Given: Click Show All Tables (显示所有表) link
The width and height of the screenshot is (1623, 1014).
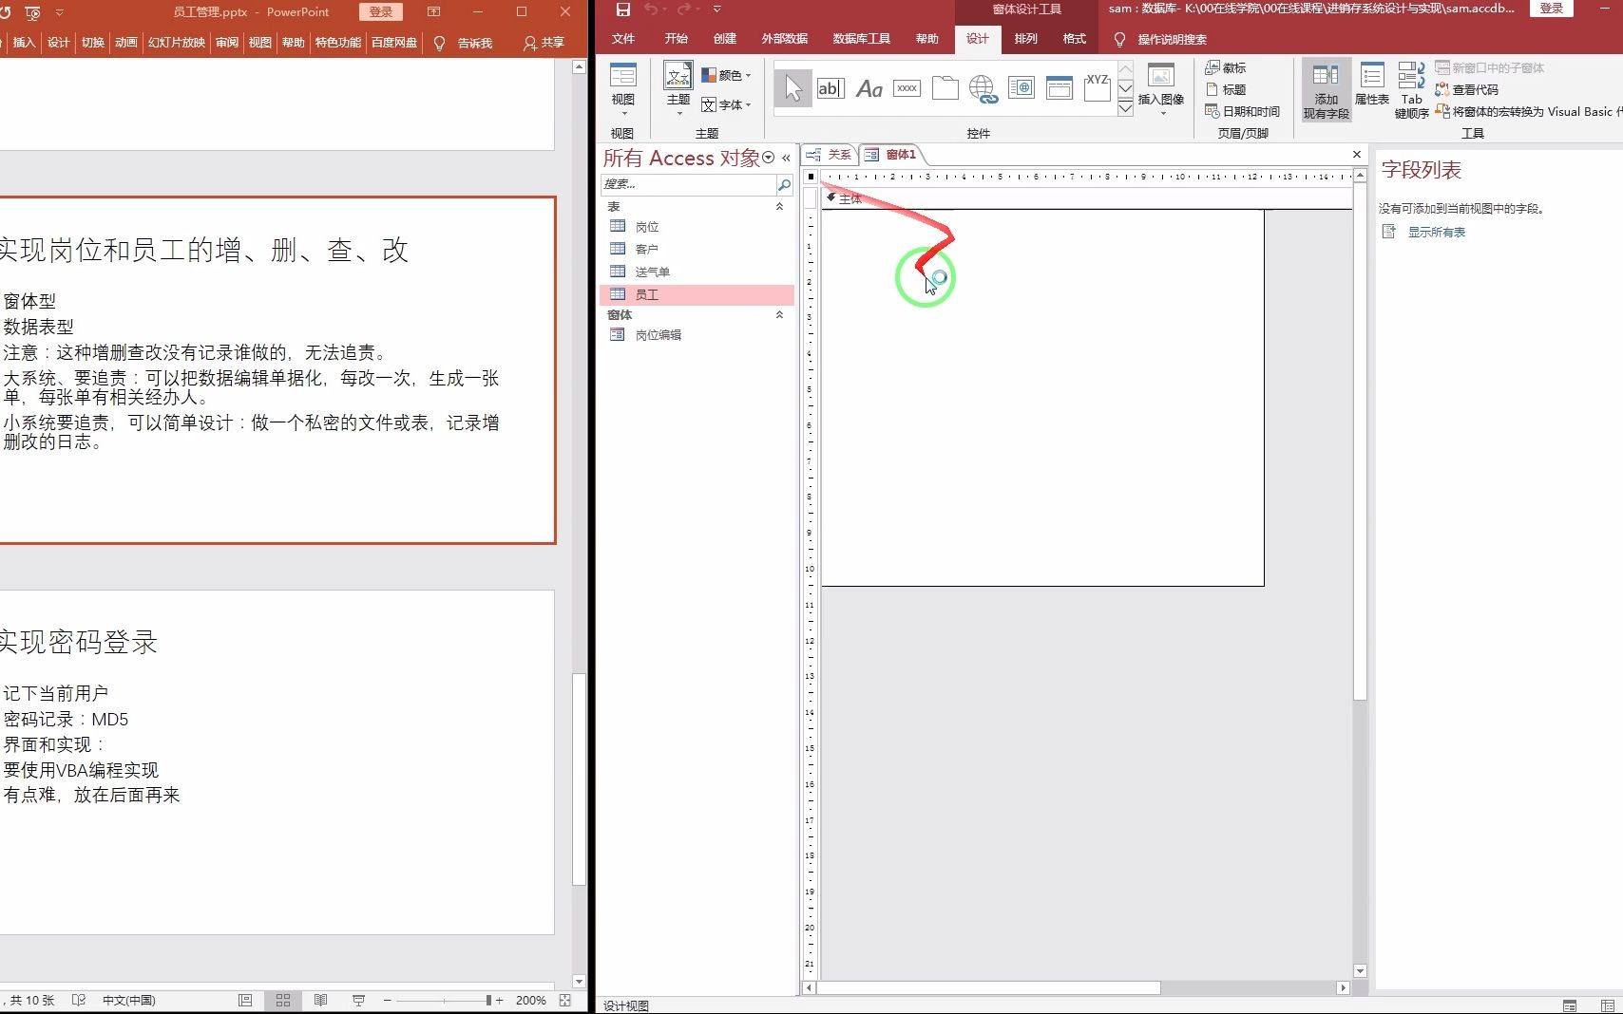Looking at the screenshot, I should 1437,233.
